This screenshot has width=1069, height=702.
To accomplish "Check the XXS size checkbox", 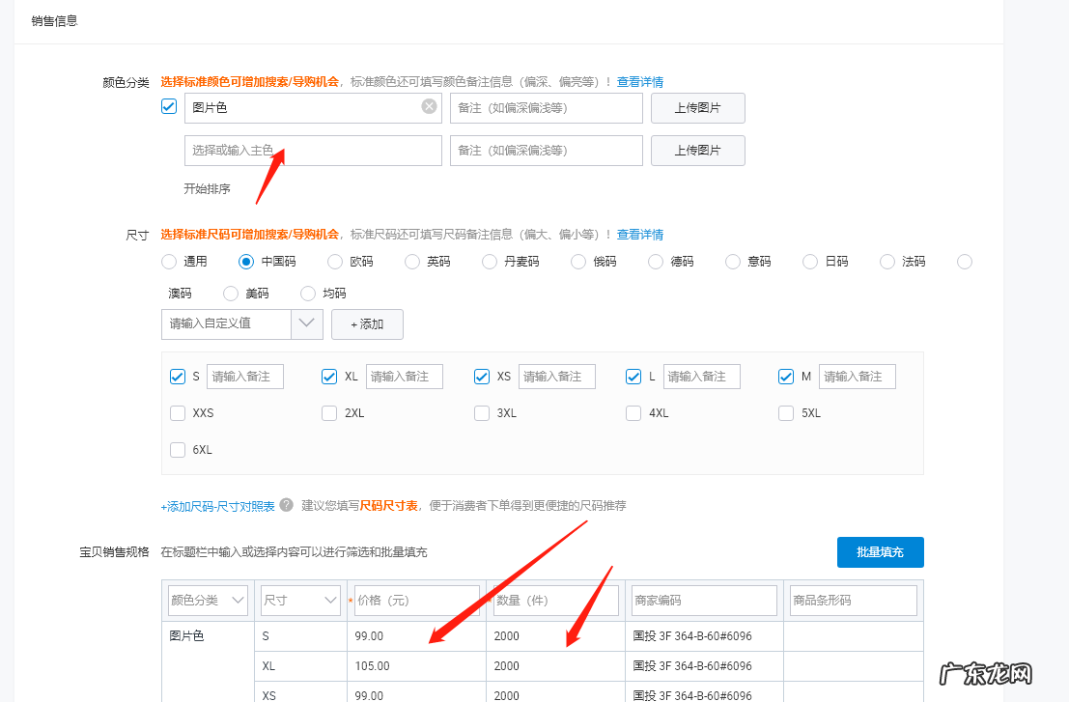I will click(x=178, y=412).
